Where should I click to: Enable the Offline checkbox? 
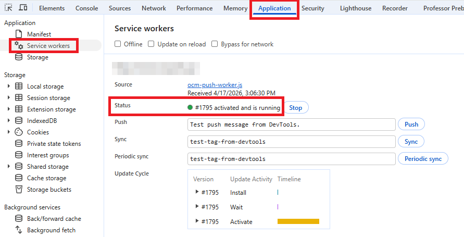(118, 44)
